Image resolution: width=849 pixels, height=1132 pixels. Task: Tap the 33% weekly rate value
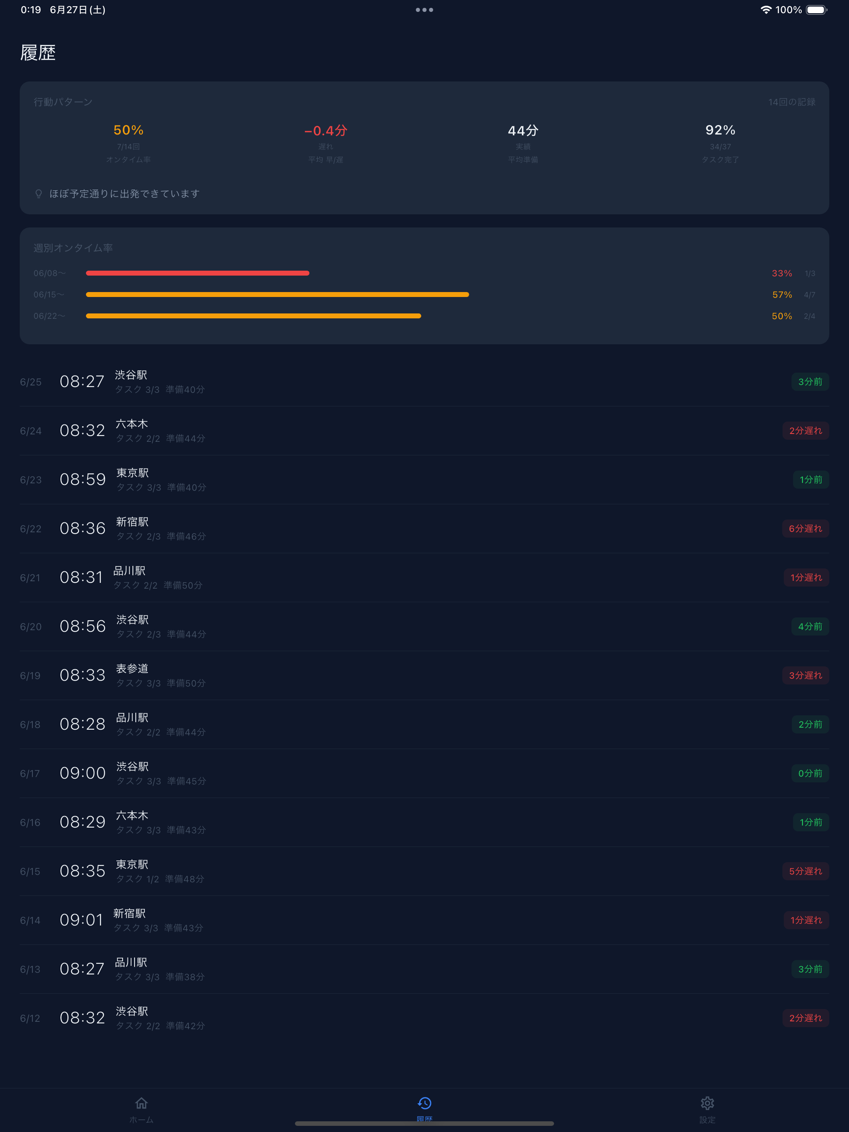tap(782, 273)
